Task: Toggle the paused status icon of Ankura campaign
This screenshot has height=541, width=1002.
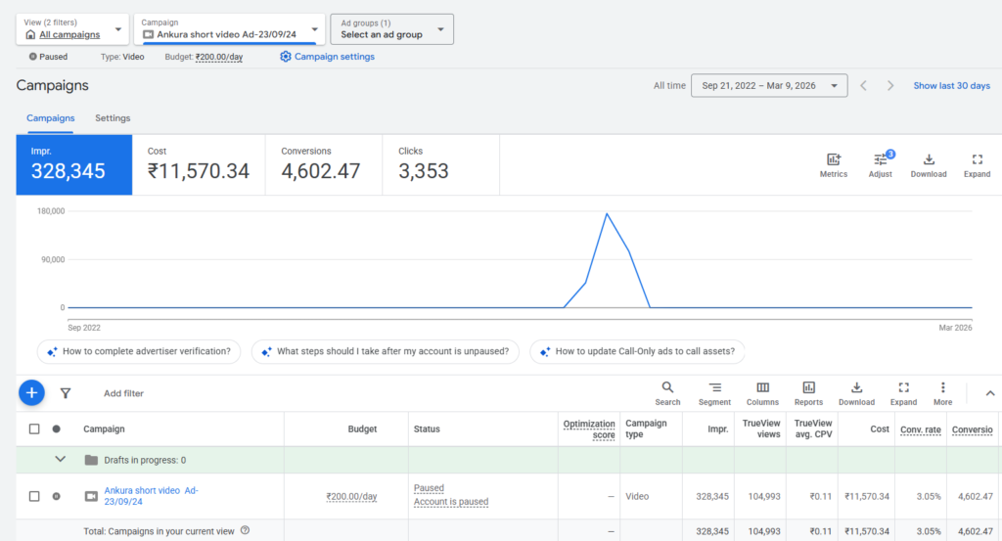Action: (56, 496)
